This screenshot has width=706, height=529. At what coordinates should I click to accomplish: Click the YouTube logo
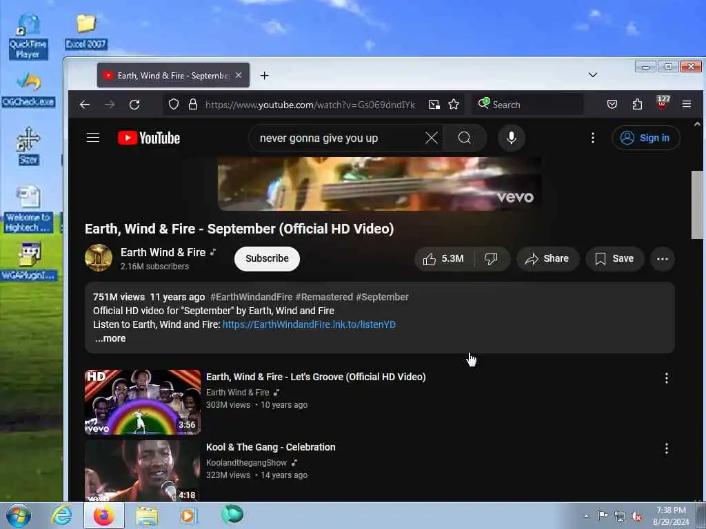(x=149, y=138)
